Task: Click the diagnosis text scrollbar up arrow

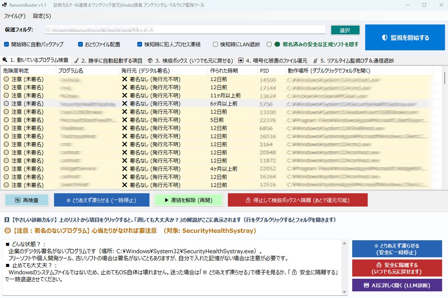Action: (x=344, y=243)
